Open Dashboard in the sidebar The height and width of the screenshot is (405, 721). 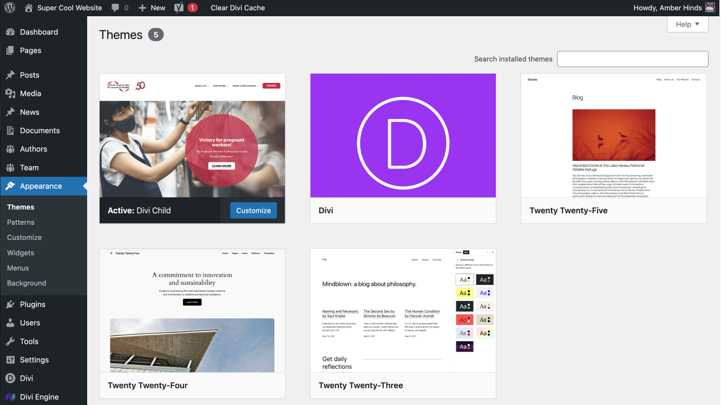coord(43,32)
